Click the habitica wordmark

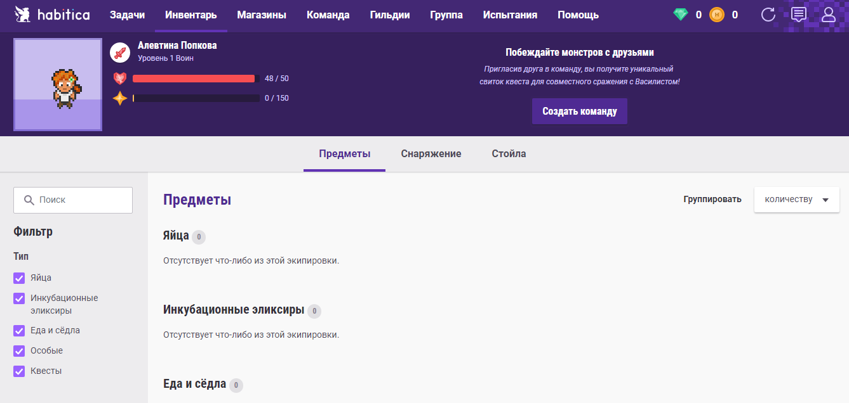pyautogui.click(x=64, y=15)
